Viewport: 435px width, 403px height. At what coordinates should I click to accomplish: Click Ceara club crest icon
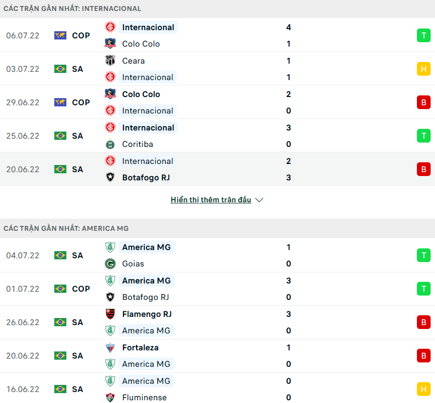click(x=110, y=61)
